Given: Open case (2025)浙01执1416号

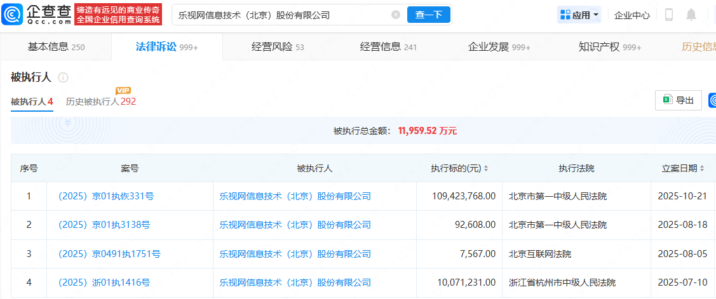Looking at the screenshot, I should tap(104, 282).
